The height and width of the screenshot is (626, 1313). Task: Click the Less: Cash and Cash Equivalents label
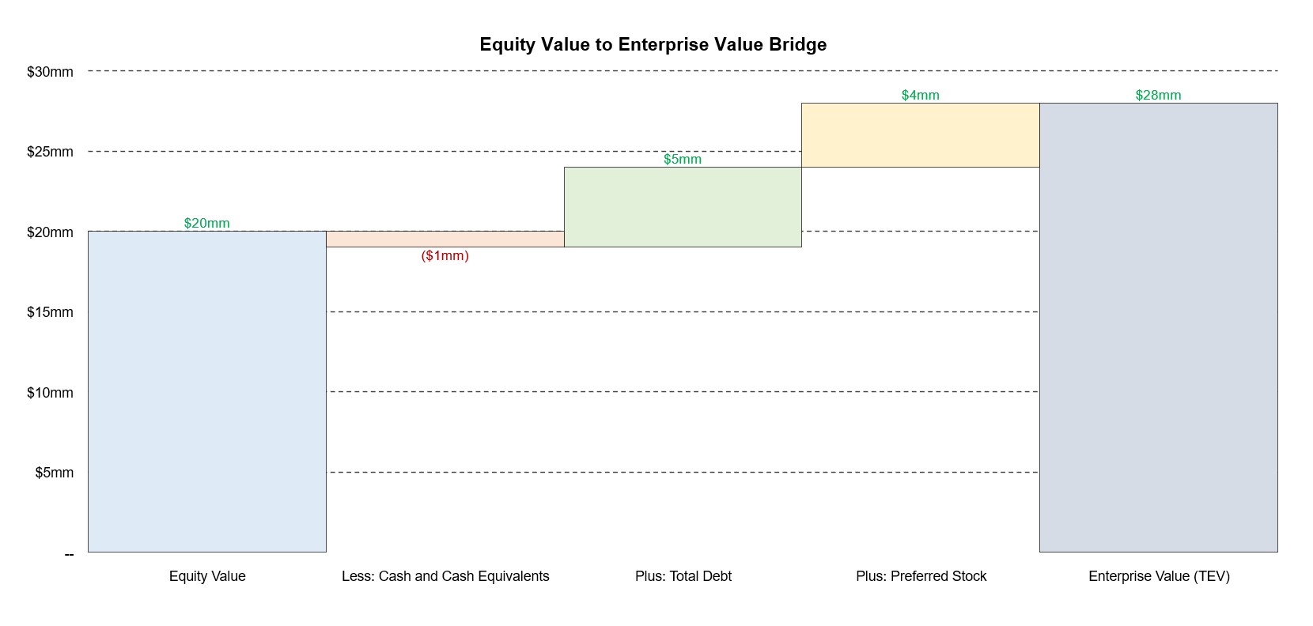(445, 576)
